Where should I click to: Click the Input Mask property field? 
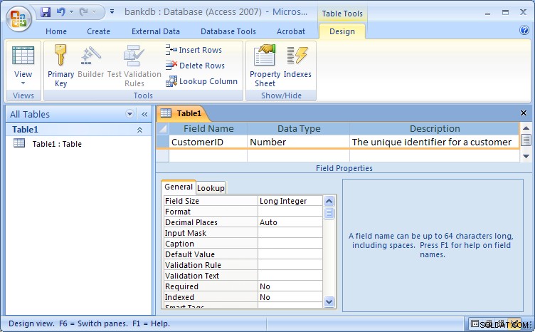pos(290,233)
